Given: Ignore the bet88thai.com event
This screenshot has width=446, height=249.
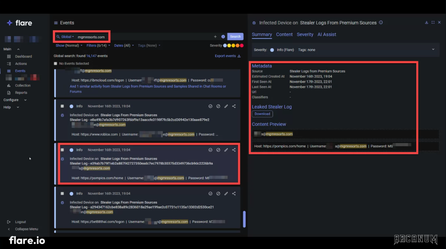Looking at the screenshot, I should [218, 194].
